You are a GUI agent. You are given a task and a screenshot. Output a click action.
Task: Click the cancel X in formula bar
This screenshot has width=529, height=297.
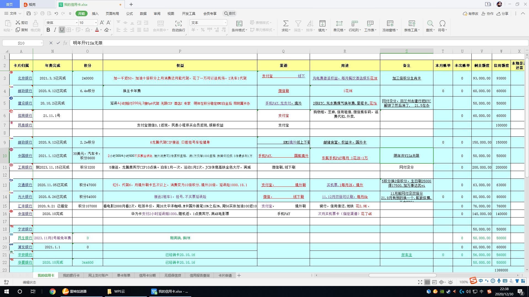[51, 43]
